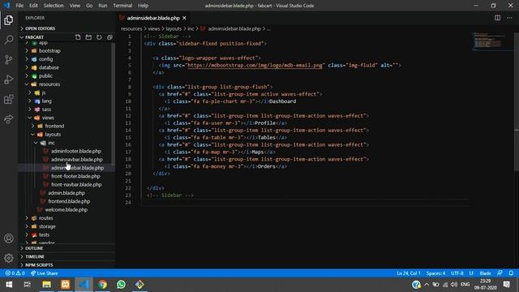Click New Folder icon in FABCART header
The image size is (519, 292).
[x=88, y=37]
